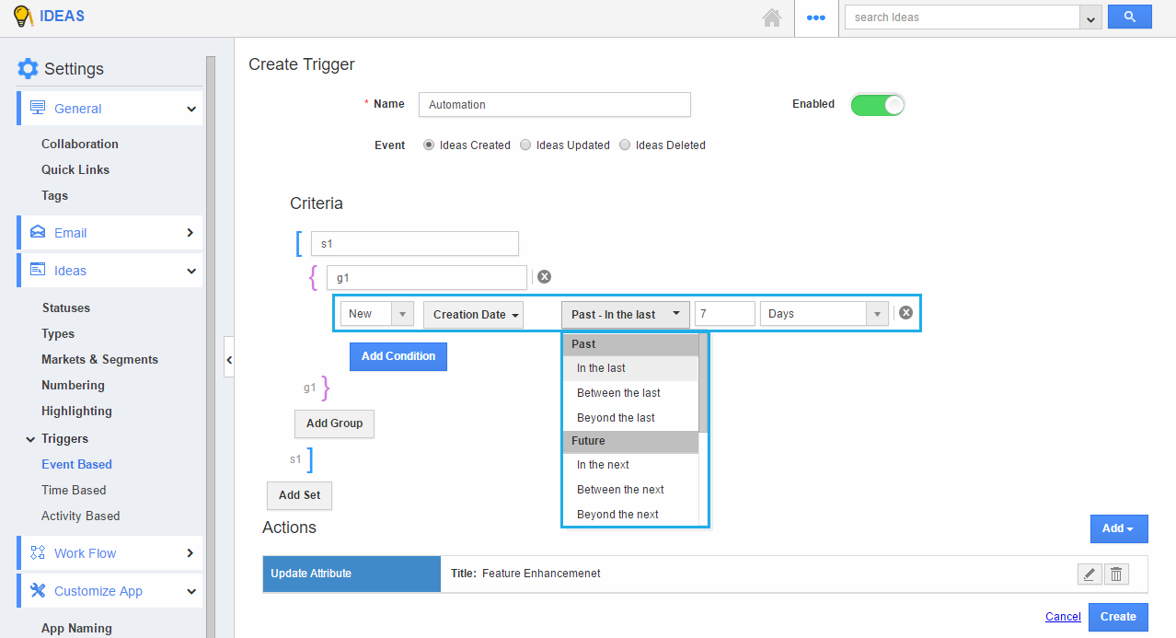The width and height of the screenshot is (1176, 638).
Task: Click the Add Condition button
Action: 398,356
